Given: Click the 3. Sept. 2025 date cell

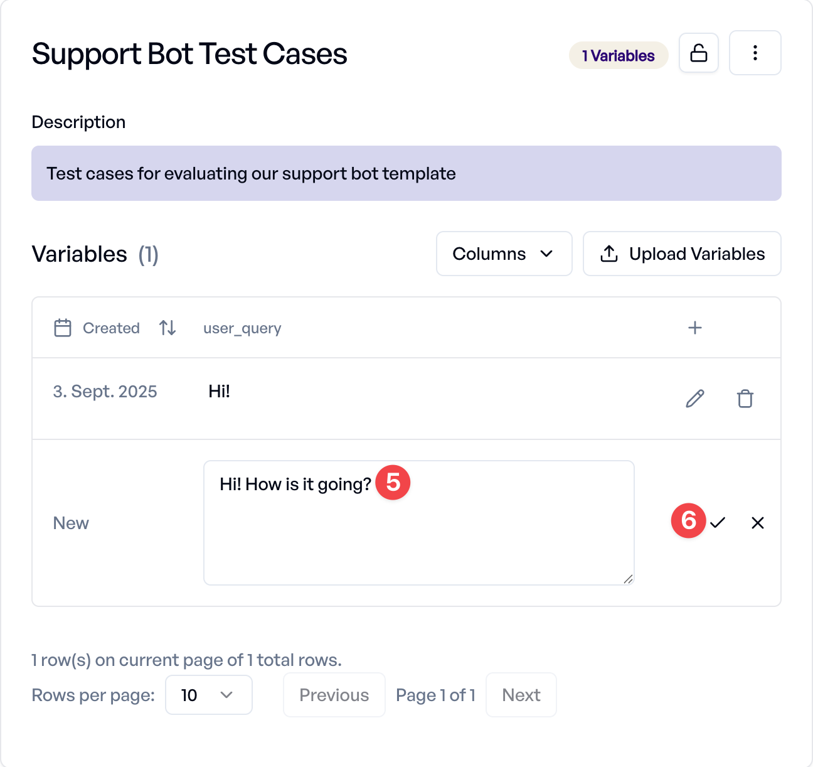Looking at the screenshot, I should click(105, 392).
